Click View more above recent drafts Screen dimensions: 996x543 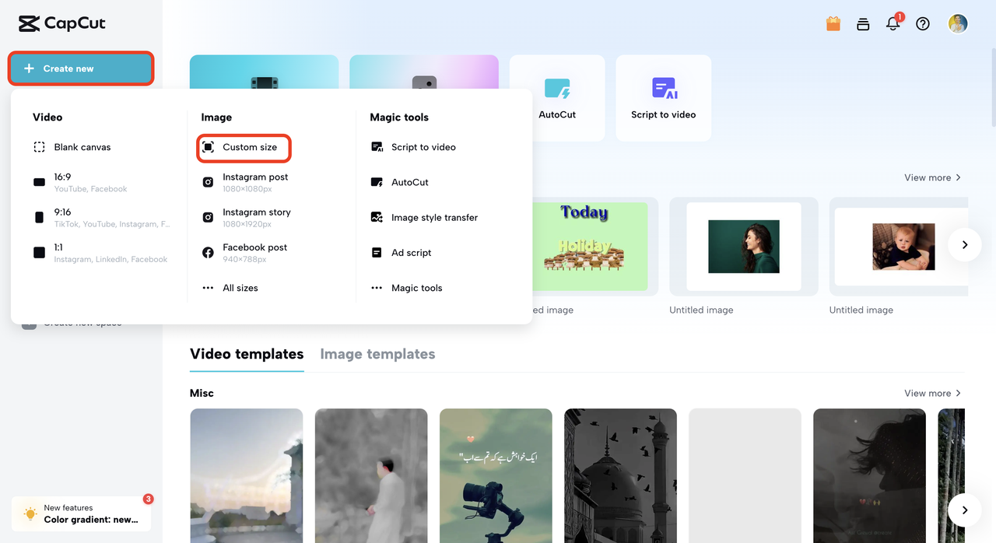(933, 177)
